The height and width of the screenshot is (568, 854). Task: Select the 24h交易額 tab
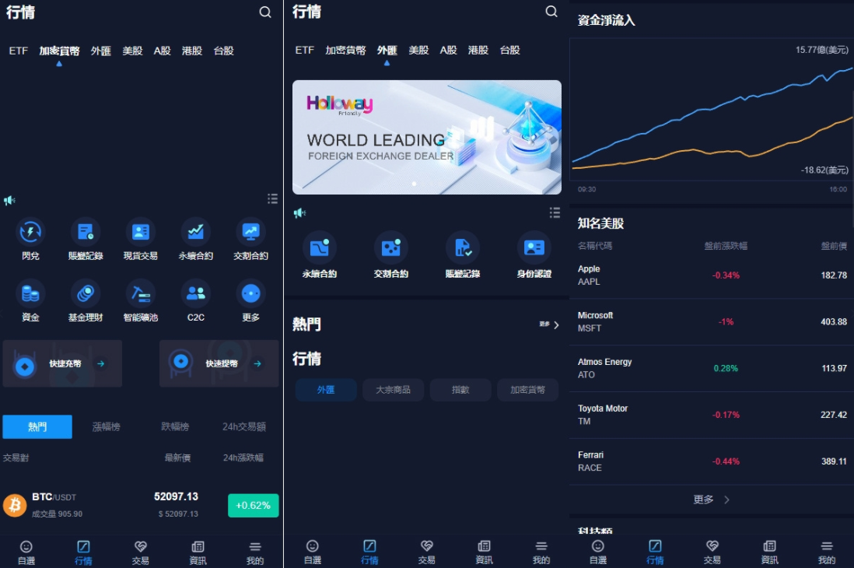pyautogui.click(x=243, y=426)
